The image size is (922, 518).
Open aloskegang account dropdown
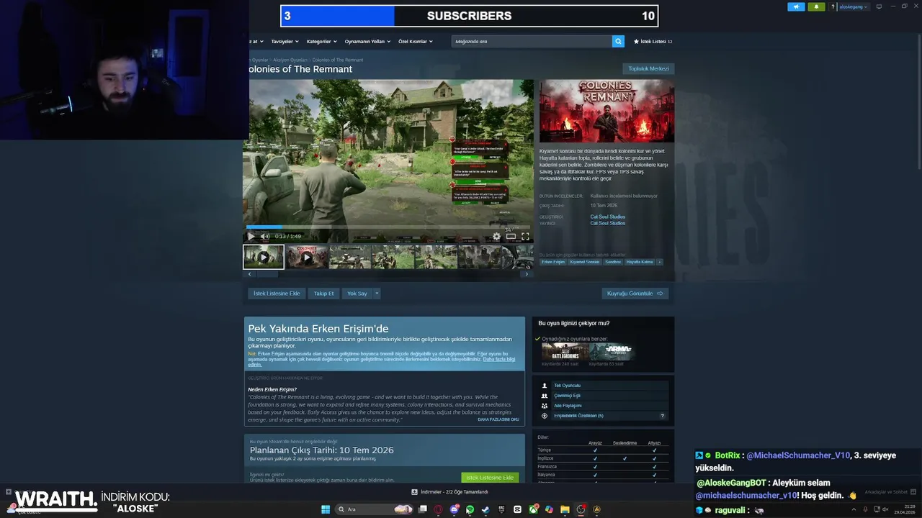(x=853, y=6)
